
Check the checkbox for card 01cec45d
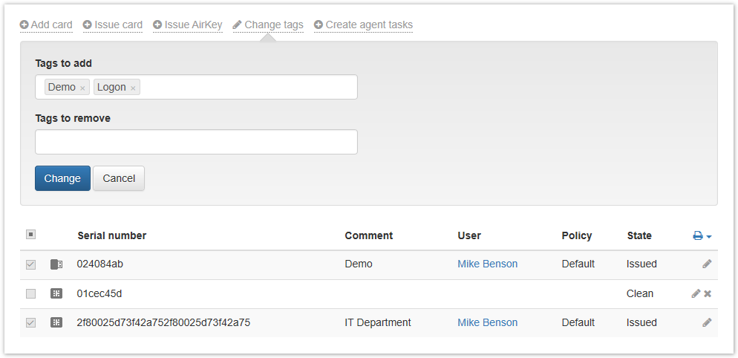tap(30, 293)
